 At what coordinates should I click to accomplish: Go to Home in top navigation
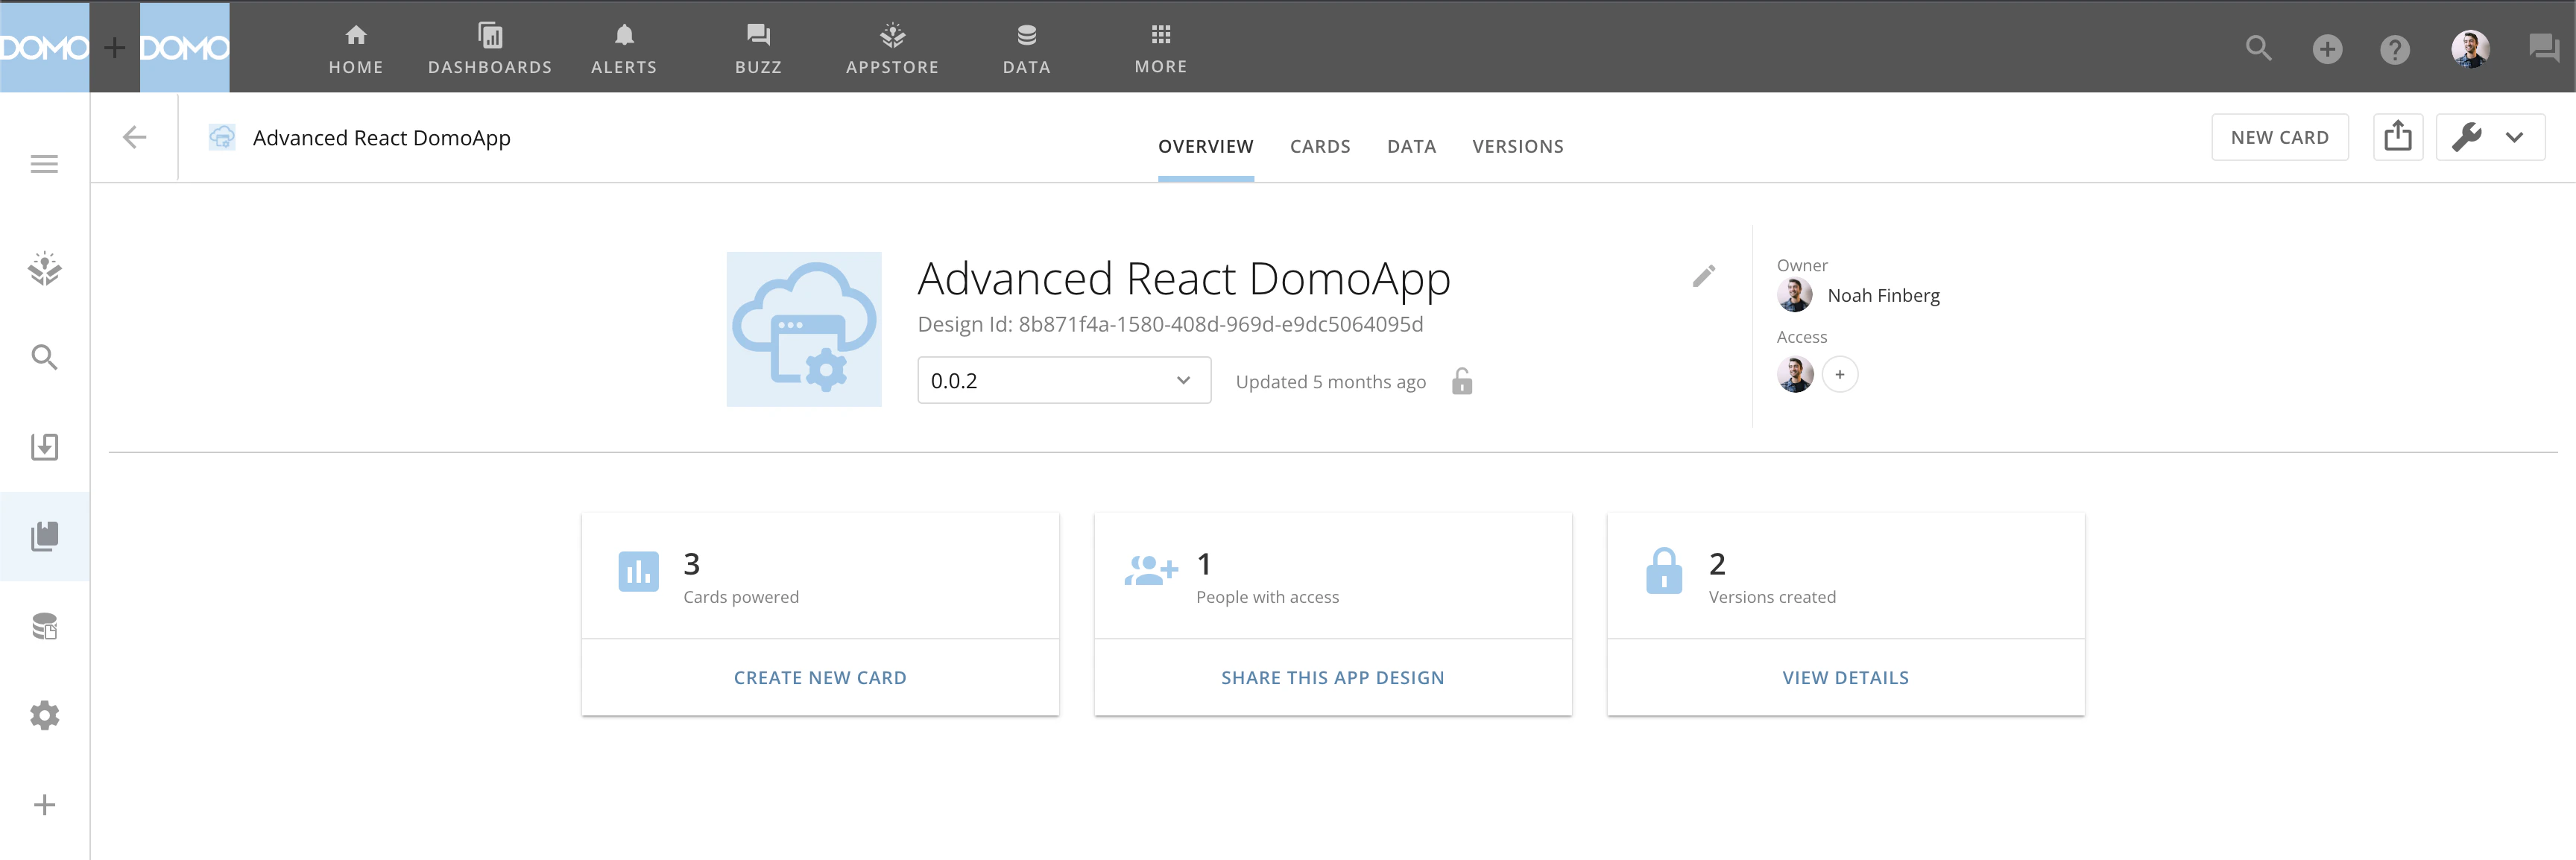click(x=356, y=49)
